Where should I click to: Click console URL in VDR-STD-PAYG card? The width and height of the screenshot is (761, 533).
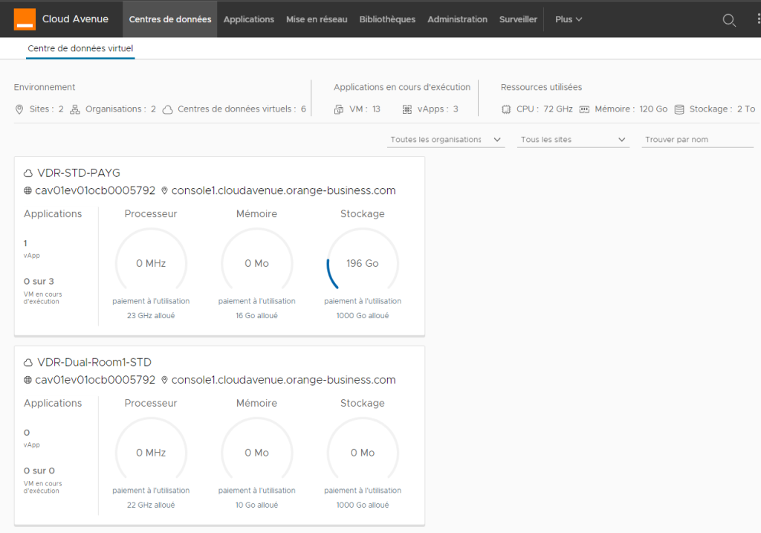point(283,191)
